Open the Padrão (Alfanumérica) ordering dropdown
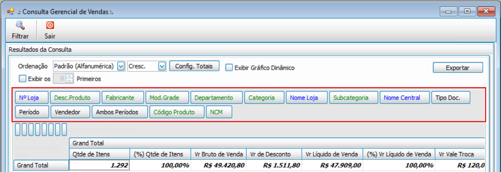Viewport: 501px width, 172px height. point(121,66)
